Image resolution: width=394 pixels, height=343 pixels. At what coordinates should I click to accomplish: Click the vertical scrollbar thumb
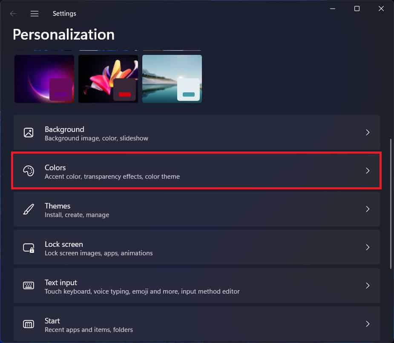[x=391, y=203]
